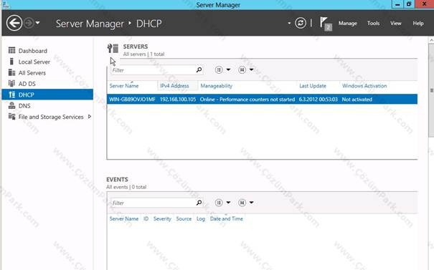Sort servers by Windows Activation column
The image size is (434, 270).
pyautogui.click(x=364, y=86)
